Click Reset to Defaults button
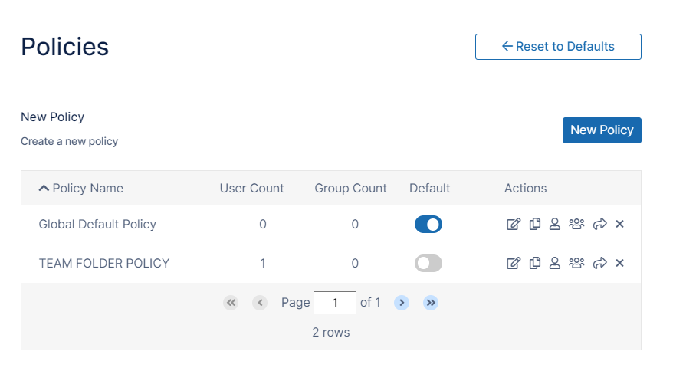The width and height of the screenshot is (673, 371). click(558, 47)
